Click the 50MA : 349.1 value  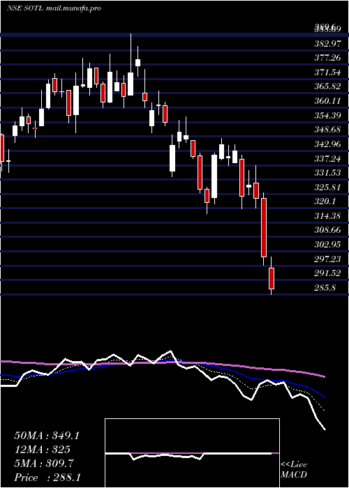[47, 436]
